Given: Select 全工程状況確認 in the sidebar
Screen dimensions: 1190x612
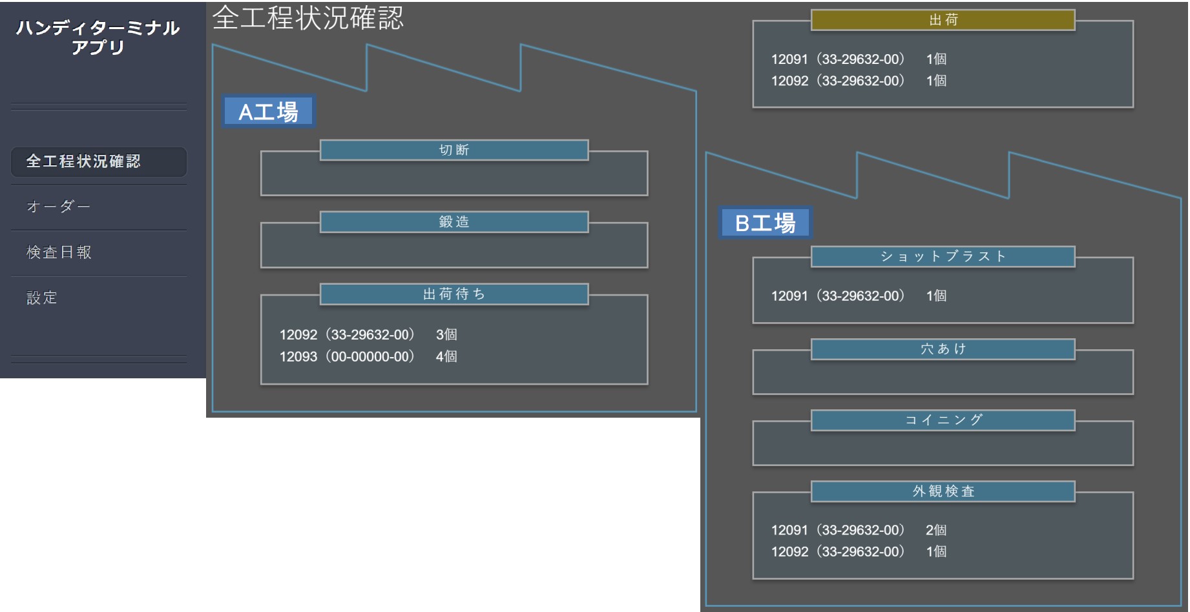Looking at the screenshot, I should pyautogui.click(x=99, y=161).
